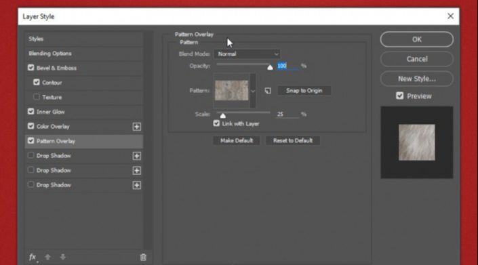
Task: Disable the Preview checkbox
Action: pos(399,96)
